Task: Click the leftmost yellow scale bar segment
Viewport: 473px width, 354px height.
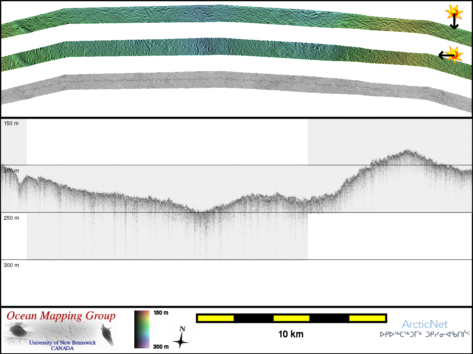Action: (x=216, y=318)
